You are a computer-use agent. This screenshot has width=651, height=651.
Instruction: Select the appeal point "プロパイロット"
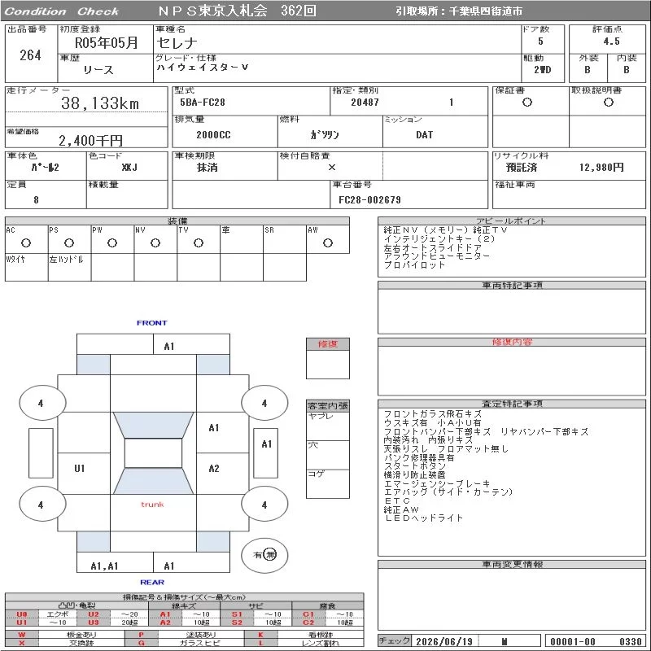tap(414, 265)
